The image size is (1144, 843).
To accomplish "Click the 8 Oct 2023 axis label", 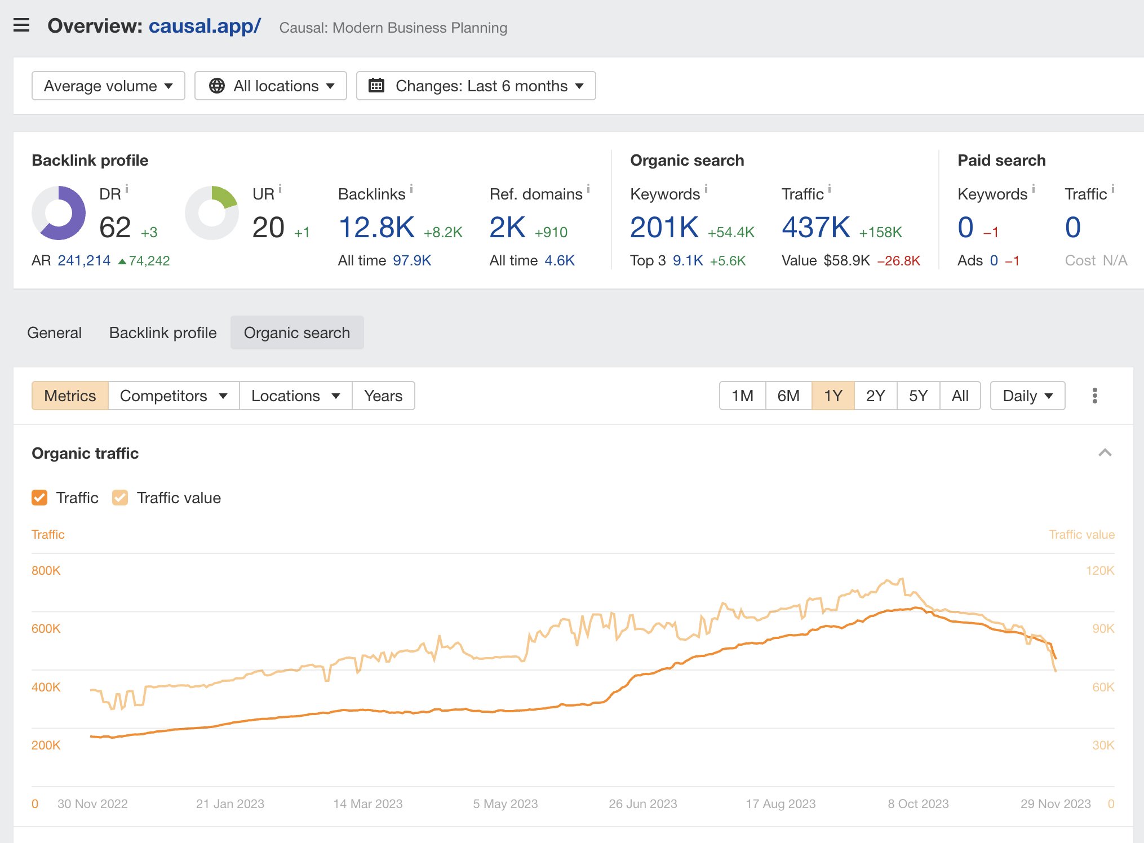I will 918,804.
